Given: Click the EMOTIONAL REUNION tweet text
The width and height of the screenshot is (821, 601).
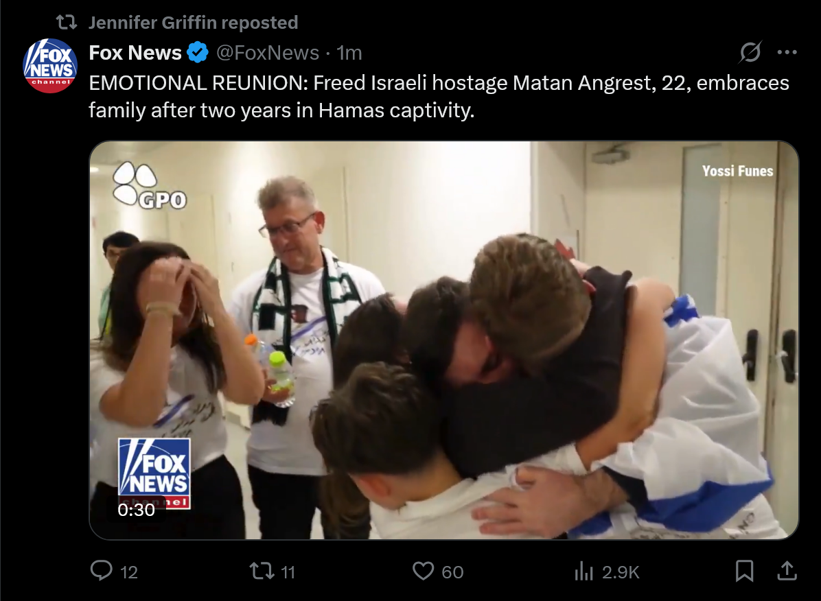Looking at the screenshot, I should 439,96.
